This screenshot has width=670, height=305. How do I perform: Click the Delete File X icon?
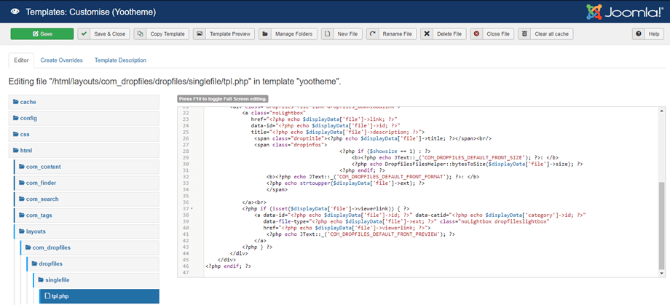coord(427,34)
